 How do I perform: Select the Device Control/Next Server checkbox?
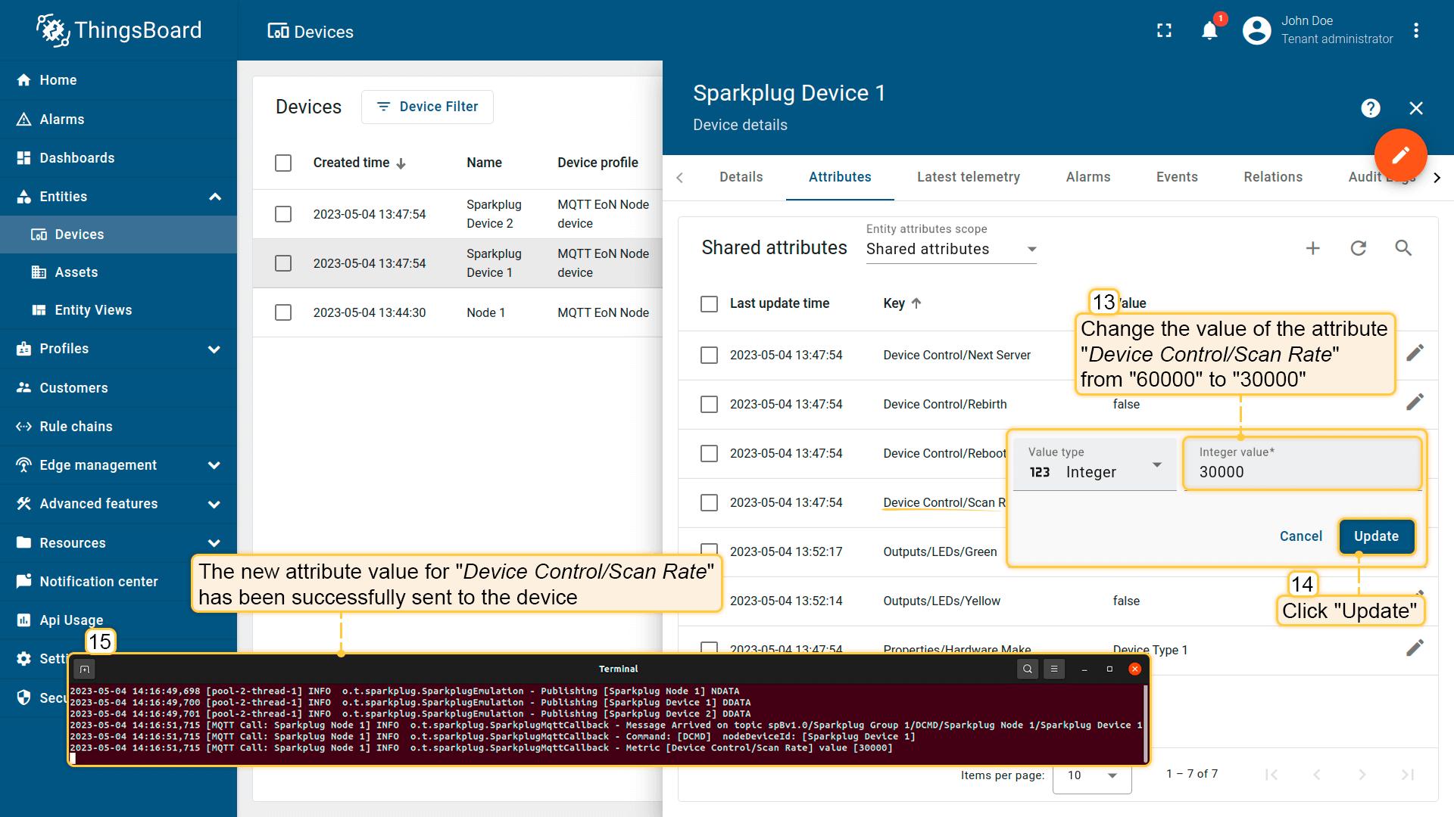pos(709,356)
